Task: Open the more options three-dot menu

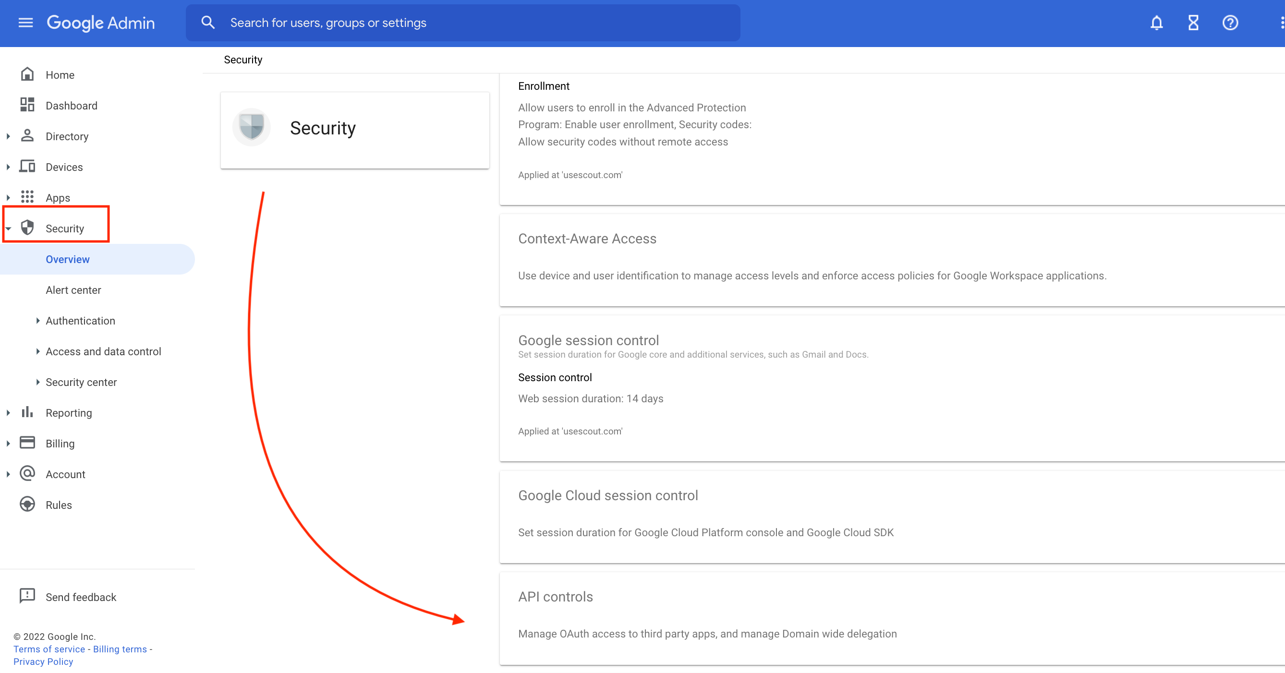Action: (1279, 23)
